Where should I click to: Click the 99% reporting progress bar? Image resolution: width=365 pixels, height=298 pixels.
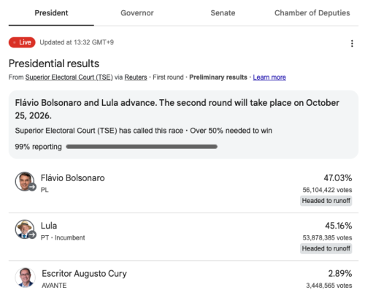click(142, 147)
